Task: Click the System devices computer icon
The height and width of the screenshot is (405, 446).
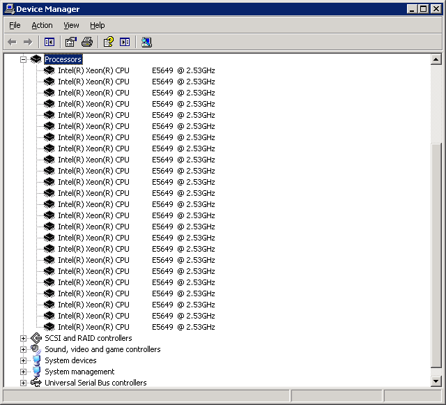Action: (x=36, y=360)
